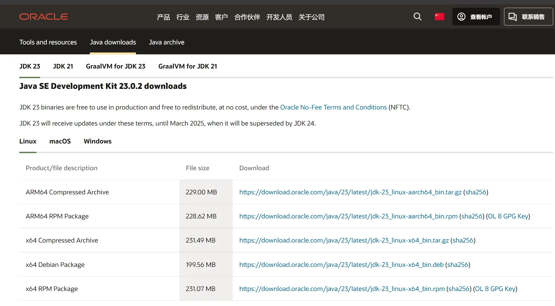Open sha256 for ARM64 RPM Package
The height and width of the screenshot is (306, 555).
coord(472,216)
